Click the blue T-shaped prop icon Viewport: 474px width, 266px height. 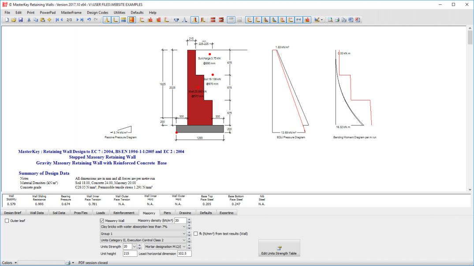click(176, 20)
